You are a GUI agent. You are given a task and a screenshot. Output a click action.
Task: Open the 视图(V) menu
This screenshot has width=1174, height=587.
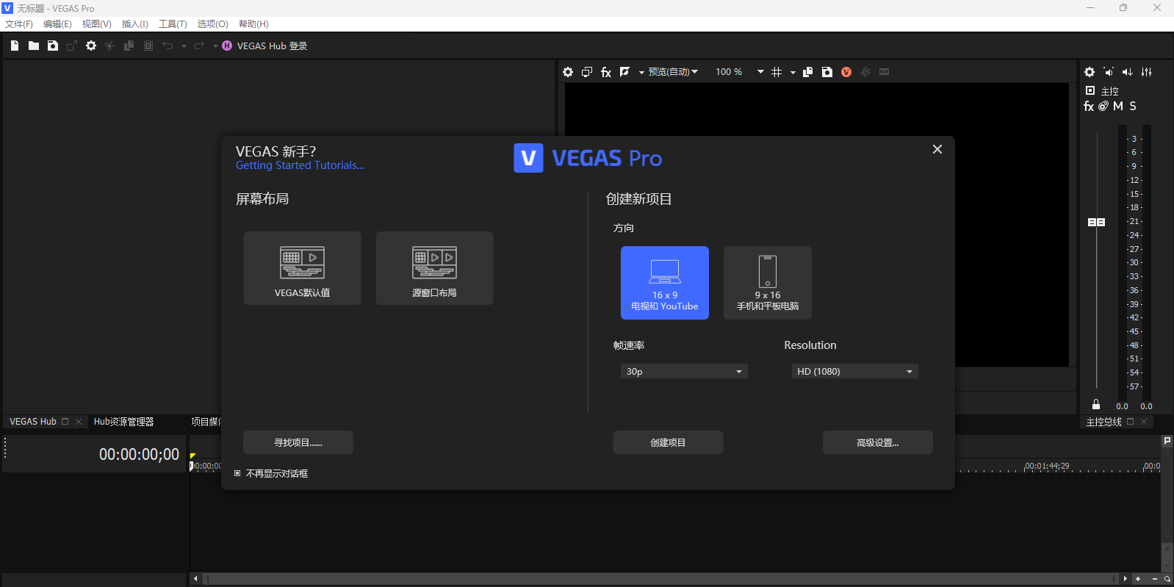point(96,24)
